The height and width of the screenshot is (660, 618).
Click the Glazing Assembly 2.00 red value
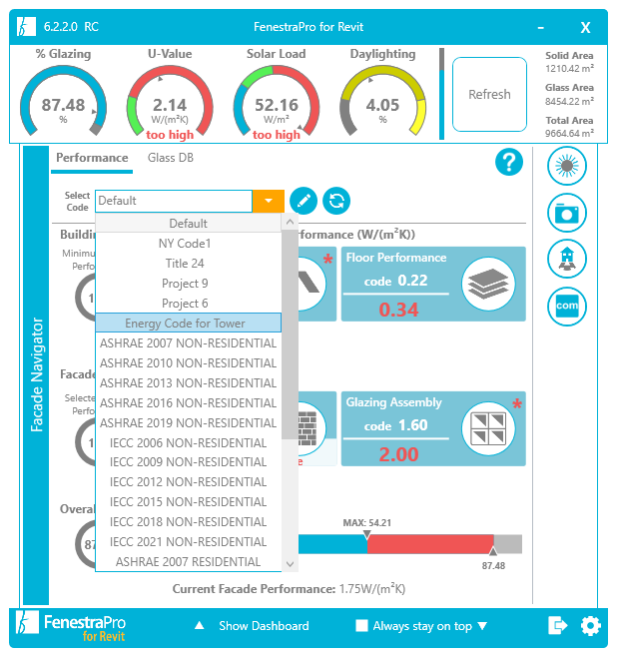(398, 454)
